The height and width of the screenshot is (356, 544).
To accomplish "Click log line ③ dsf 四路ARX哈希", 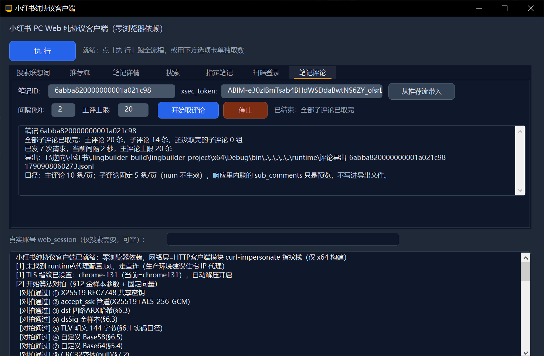I will point(75,310).
